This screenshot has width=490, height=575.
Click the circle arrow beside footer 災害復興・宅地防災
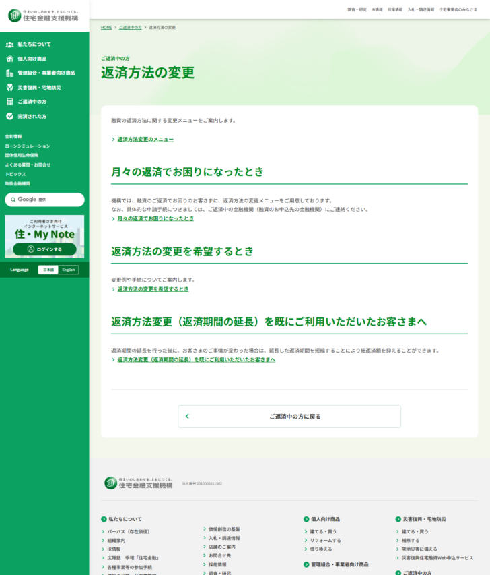[x=398, y=519]
